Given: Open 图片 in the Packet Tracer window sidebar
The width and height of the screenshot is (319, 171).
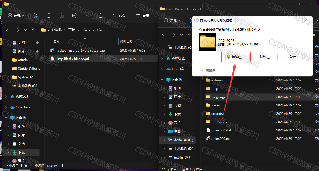Looking at the screenshot, I should click(x=177, y=97).
